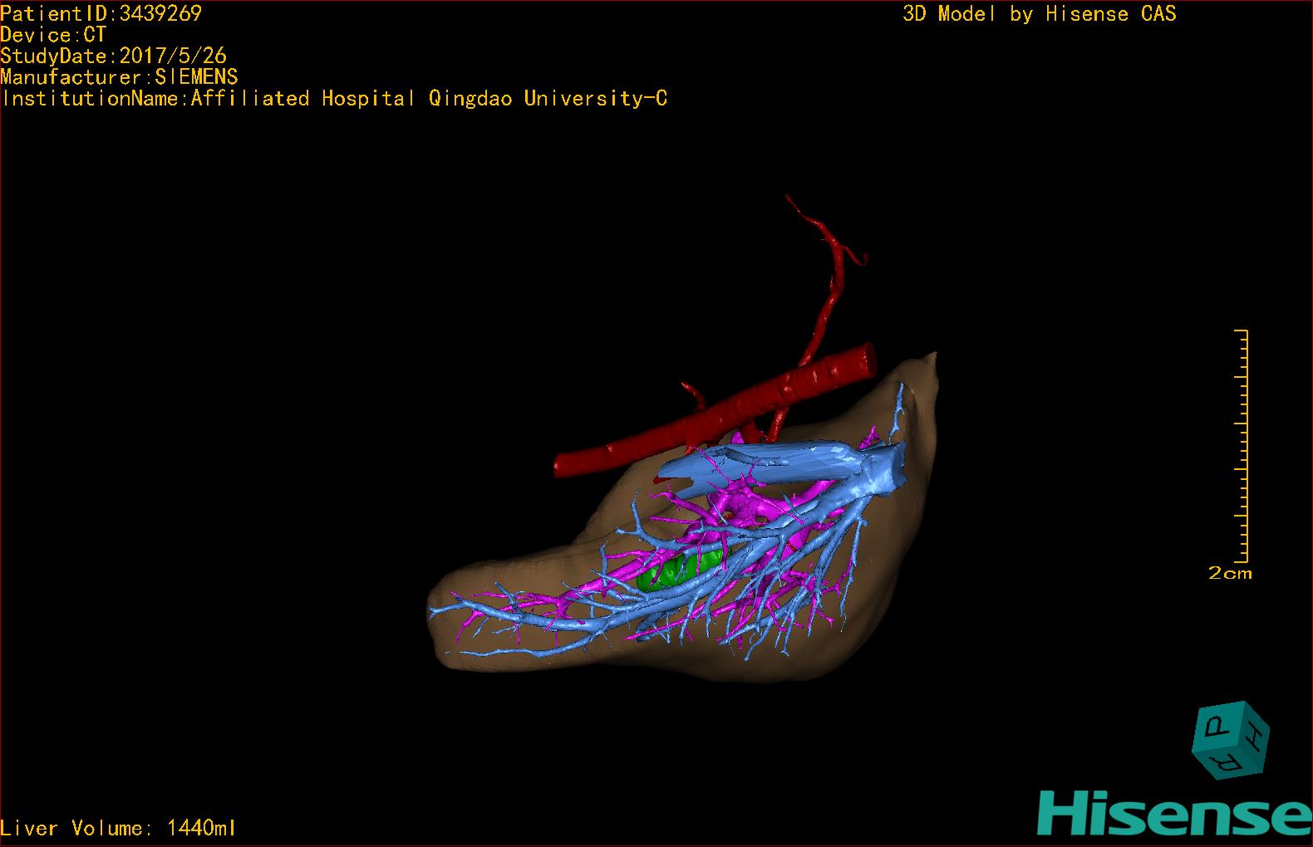Click the Liver Volume: 1440ml readout
This screenshot has width=1313, height=847.
(x=118, y=828)
